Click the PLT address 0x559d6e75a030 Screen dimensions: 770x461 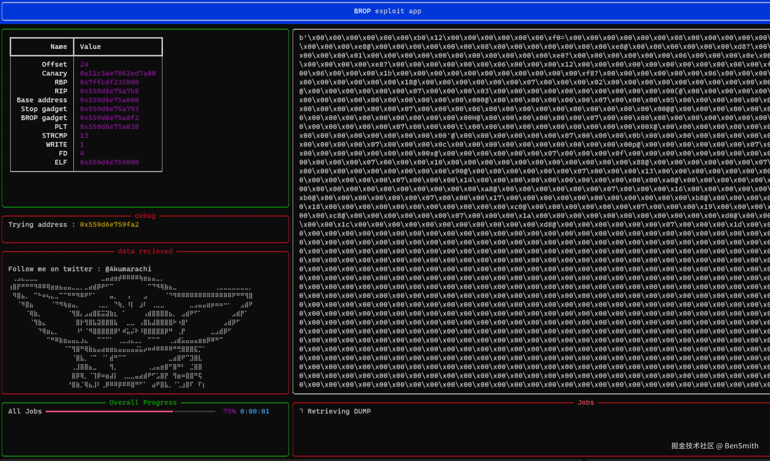[109, 127]
